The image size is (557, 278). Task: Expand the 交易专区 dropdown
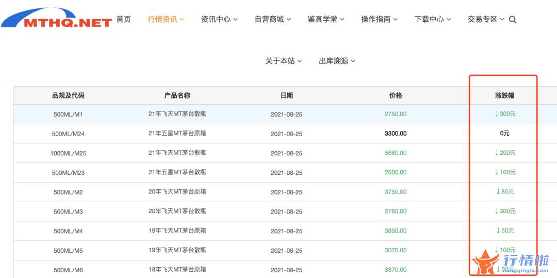tap(486, 19)
